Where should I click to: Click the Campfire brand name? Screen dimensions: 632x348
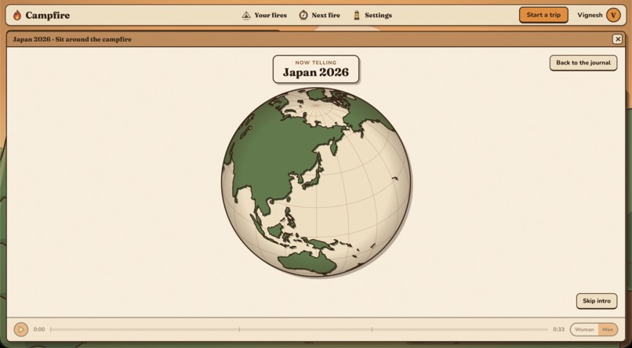[x=48, y=16]
